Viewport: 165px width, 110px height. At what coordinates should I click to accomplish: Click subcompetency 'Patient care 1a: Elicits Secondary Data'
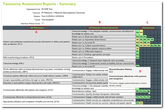87,37
